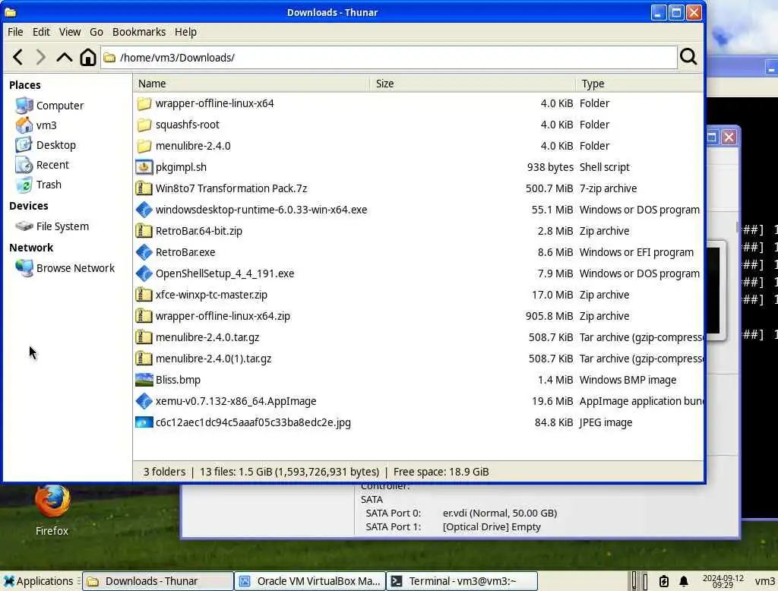The height and width of the screenshot is (591, 778).
Task: Select wrapper-offline-linux-x64.zip archive icon
Action: [x=144, y=316]
